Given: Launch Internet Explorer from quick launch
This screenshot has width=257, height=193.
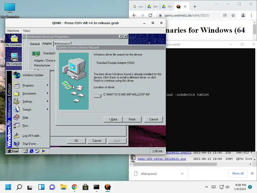Looking at the screenshot, I should point(31,151).
